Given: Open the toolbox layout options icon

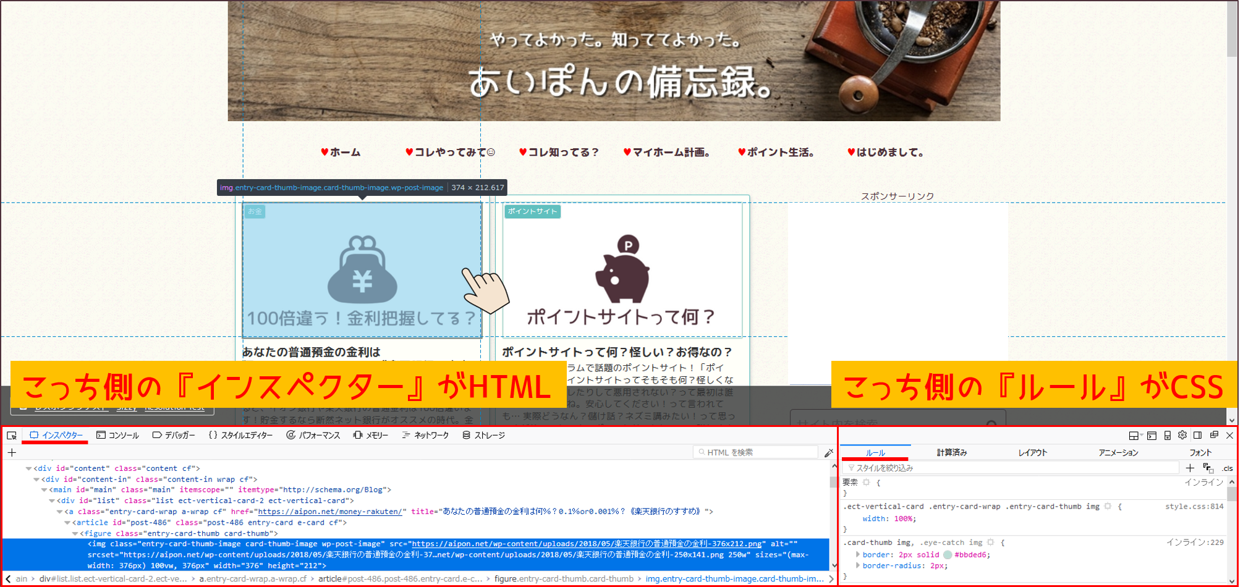Looking at the screenshot, I should 1134,436.
